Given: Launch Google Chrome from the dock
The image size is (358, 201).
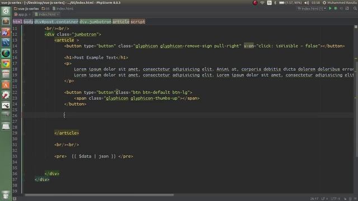Looking at the screenshot, I should point(6,64).
